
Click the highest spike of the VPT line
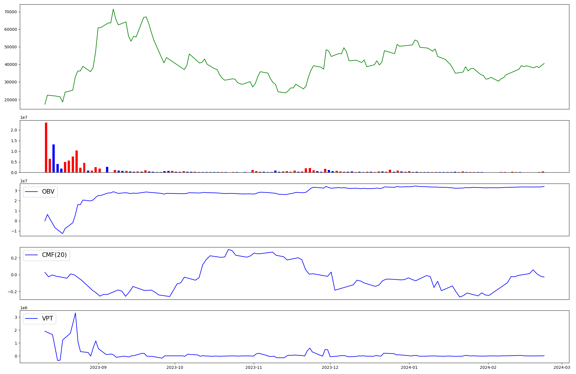[x=75, y=313]
